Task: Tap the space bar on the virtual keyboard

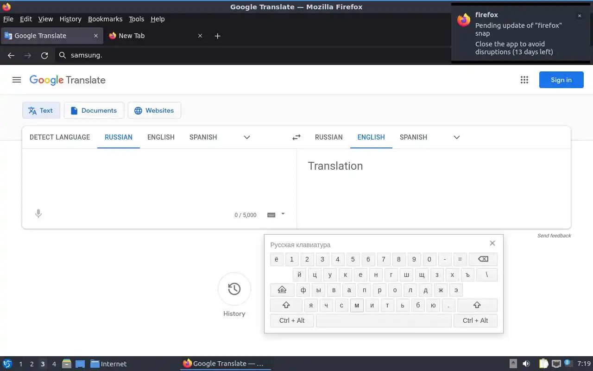Action: point(384,320)
